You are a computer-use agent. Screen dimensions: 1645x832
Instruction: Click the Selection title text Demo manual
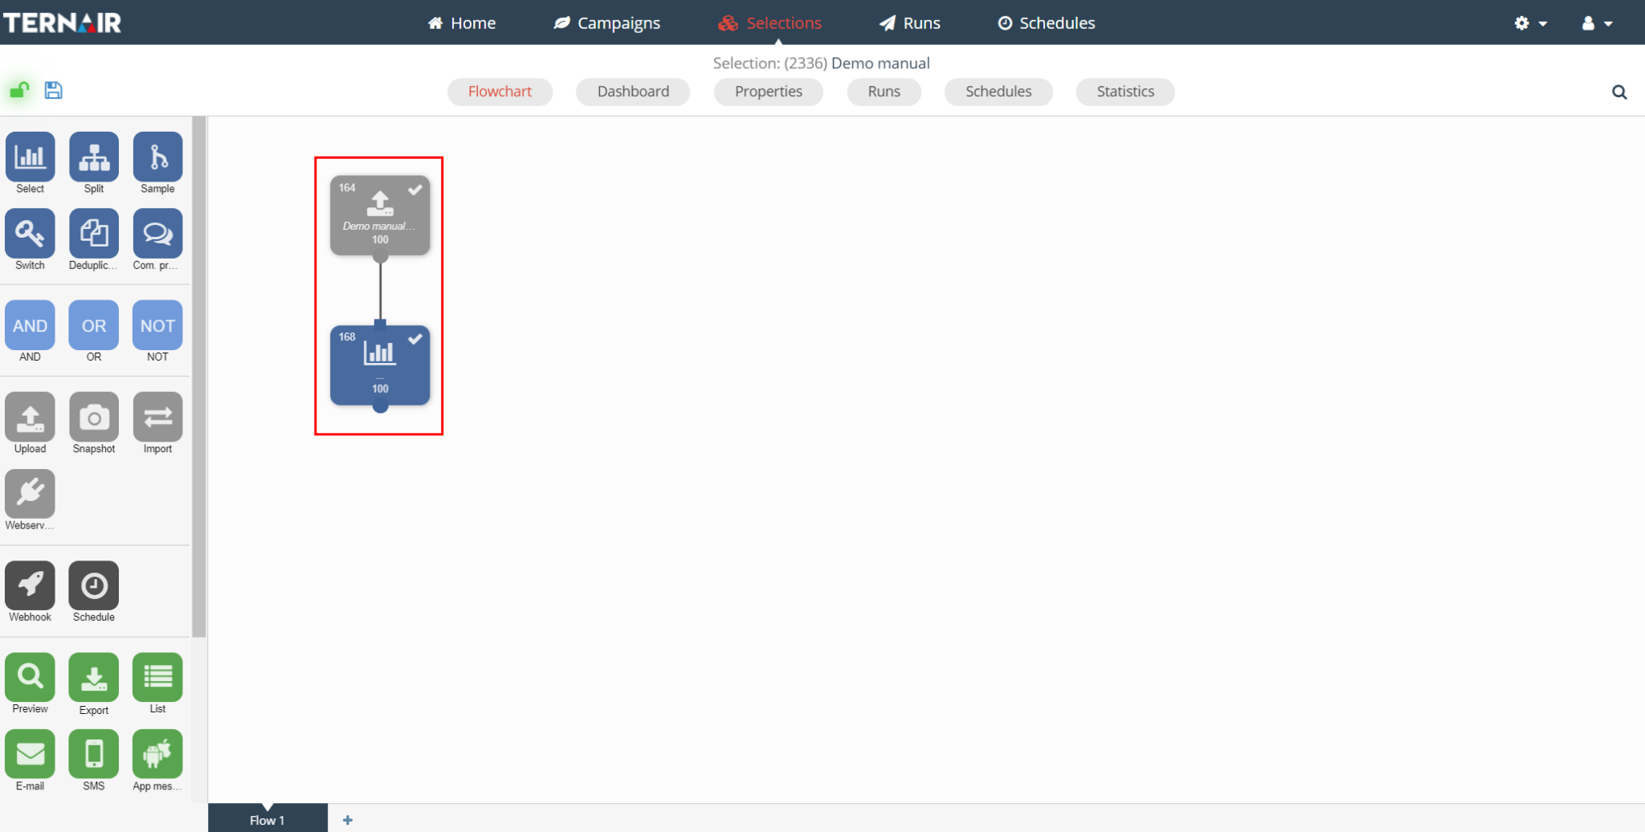880,63
